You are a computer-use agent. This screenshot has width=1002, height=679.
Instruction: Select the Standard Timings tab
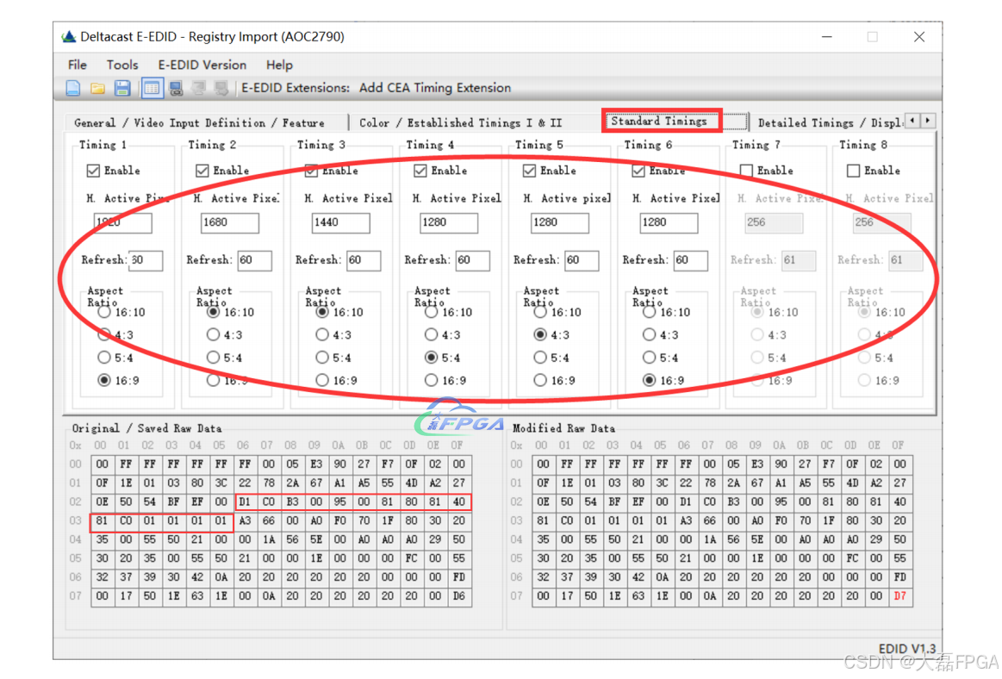click(x=659, y=121)
